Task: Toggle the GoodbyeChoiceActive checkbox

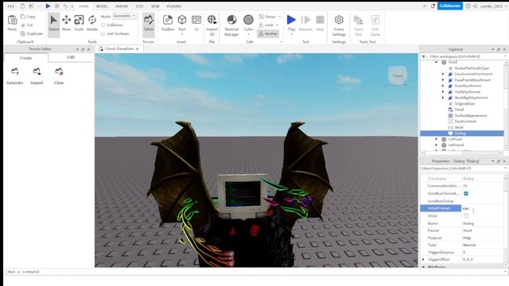Action: pyautogui.click(x=466, y=194)
